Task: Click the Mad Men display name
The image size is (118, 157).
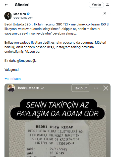Action: 20,14
